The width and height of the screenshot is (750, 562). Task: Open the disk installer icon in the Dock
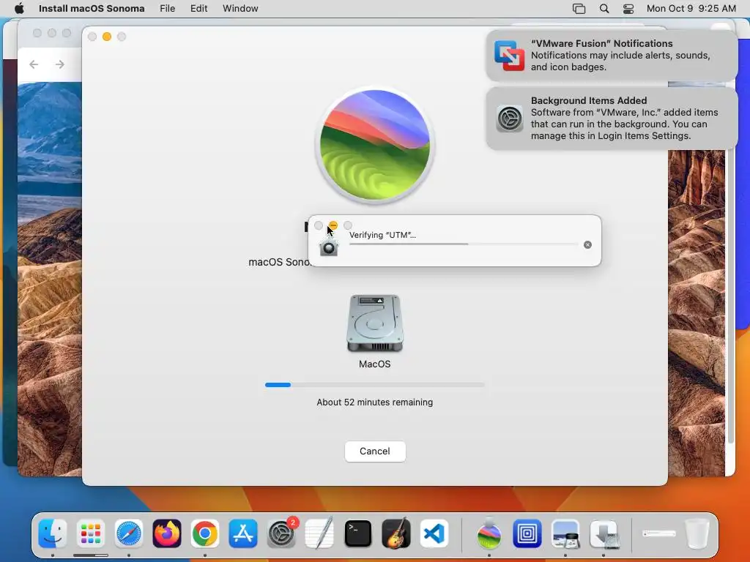[604, 533]
